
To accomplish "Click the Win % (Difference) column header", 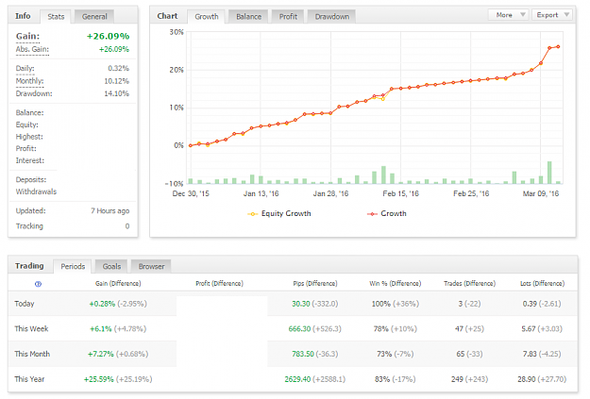I will (396, 284).
